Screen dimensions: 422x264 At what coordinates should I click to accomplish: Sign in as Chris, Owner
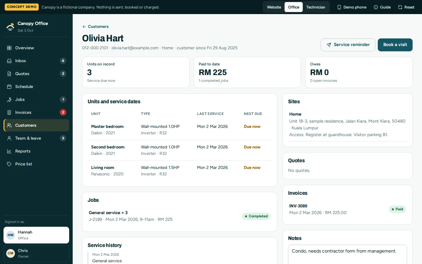tap(36, 253)
